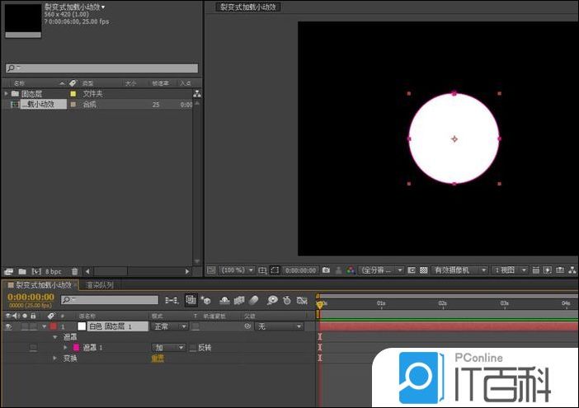Toggle motion blur icon in timeline toolbar
This screenshot has width=579, height=408.
click(255, 300)
